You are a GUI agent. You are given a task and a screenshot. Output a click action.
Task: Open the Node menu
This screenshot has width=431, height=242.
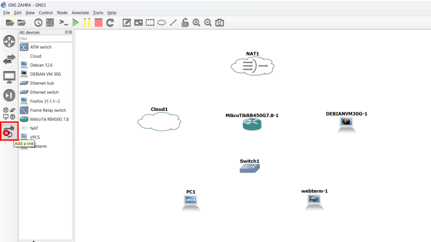click(62, 13)
